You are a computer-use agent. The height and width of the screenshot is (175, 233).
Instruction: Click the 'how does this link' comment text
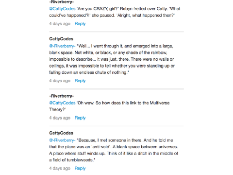coord(109,106)
